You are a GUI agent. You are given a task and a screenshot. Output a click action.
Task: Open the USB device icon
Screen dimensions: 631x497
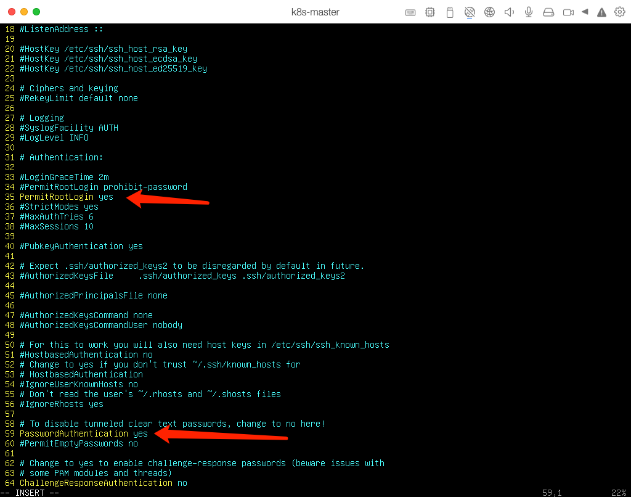click(x=450, y=12)
